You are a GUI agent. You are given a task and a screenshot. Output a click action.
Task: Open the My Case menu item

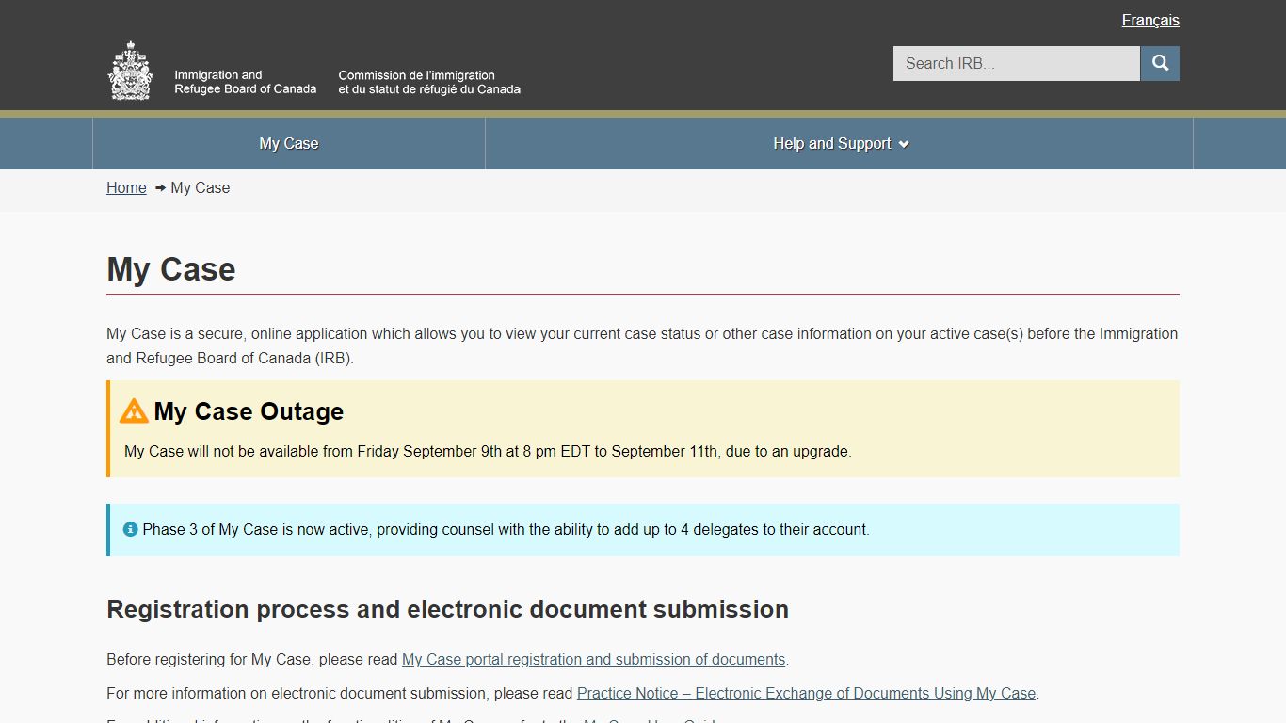click(289, 143)
